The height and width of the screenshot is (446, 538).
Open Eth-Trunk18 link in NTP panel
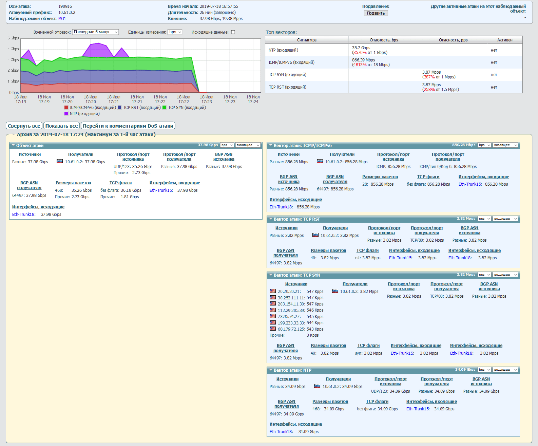tap(281, 432)
